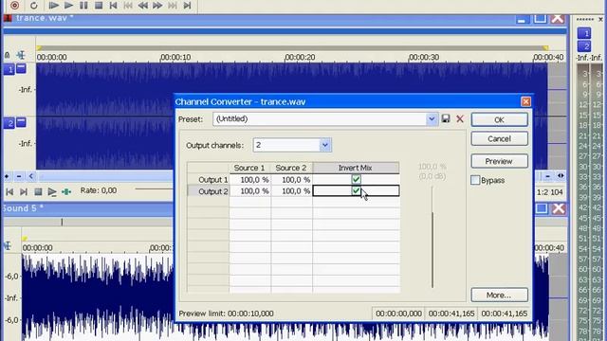Select meter channel 1 button
The width and height of the screenshot is (607, 341).
click(x=584, y=33)
